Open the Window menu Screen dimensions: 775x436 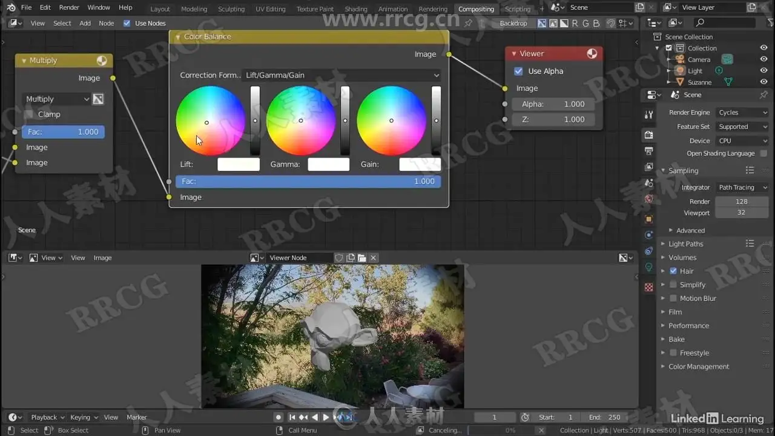point(99,7)
